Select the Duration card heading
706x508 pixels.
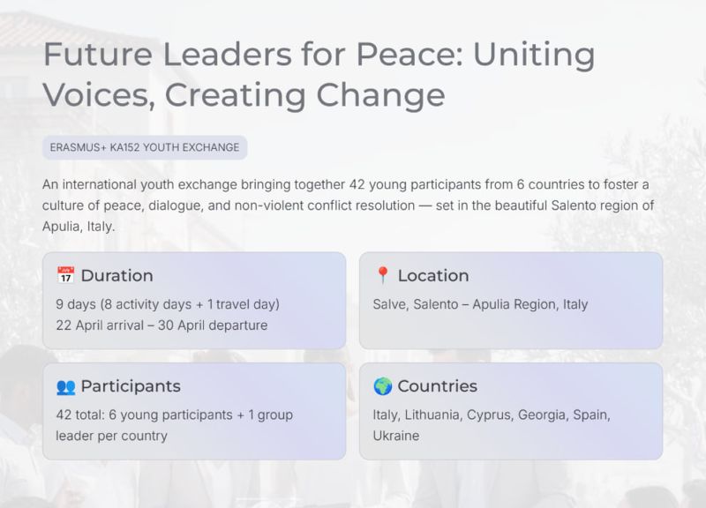click(x=116, y=276)
